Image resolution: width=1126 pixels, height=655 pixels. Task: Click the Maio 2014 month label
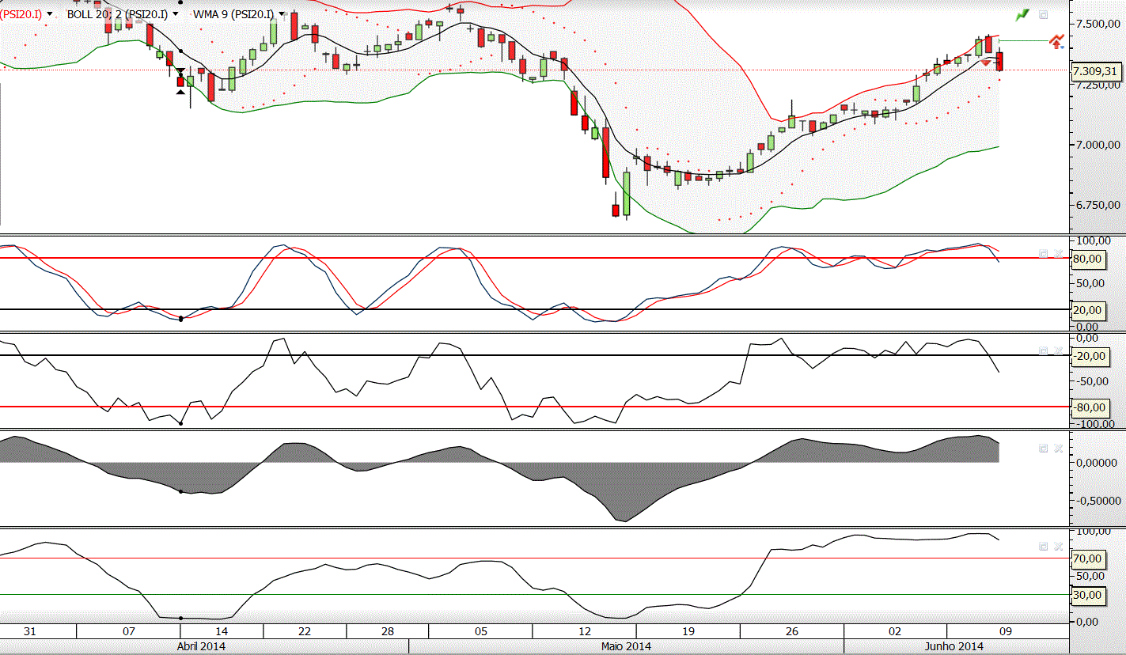point(626,646)
